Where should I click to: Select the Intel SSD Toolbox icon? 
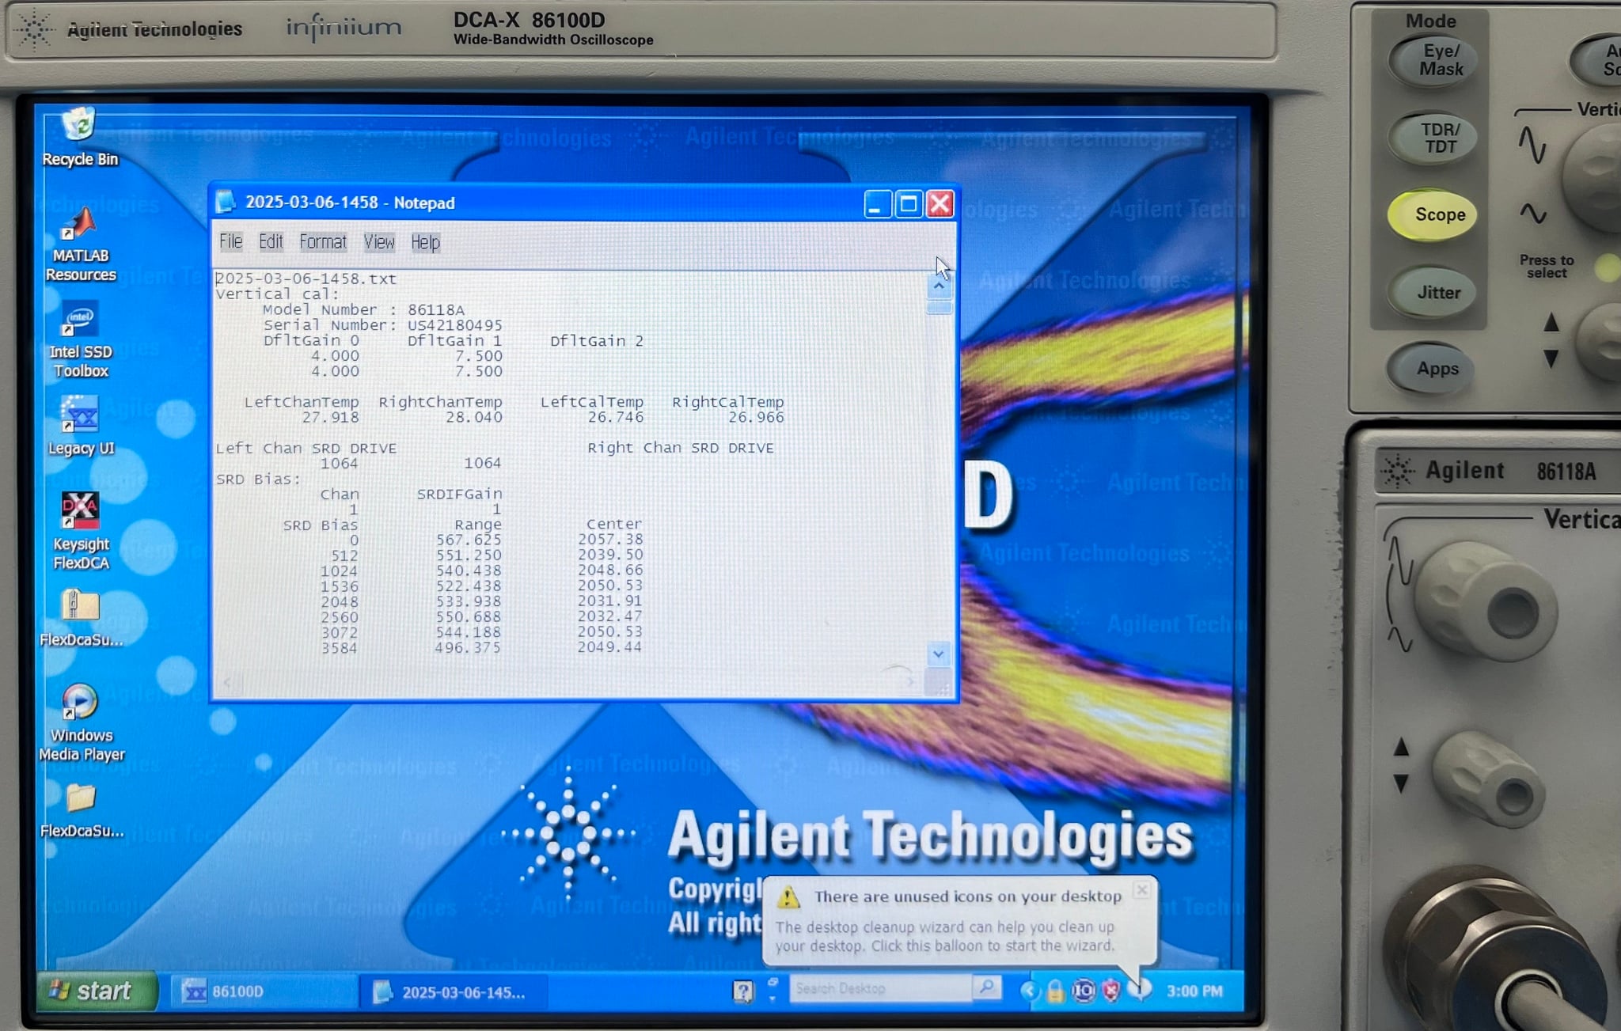pyautogui.click(x=80, y=340)
